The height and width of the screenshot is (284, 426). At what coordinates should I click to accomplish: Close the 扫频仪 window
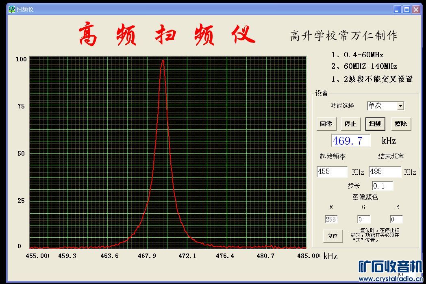(416, 10)
